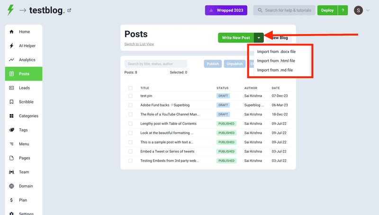This screenshot has width=379, height=215.
Task: Select checkbox for 'Adobe Fund backs' post
Action: click(x=130, y=105)
